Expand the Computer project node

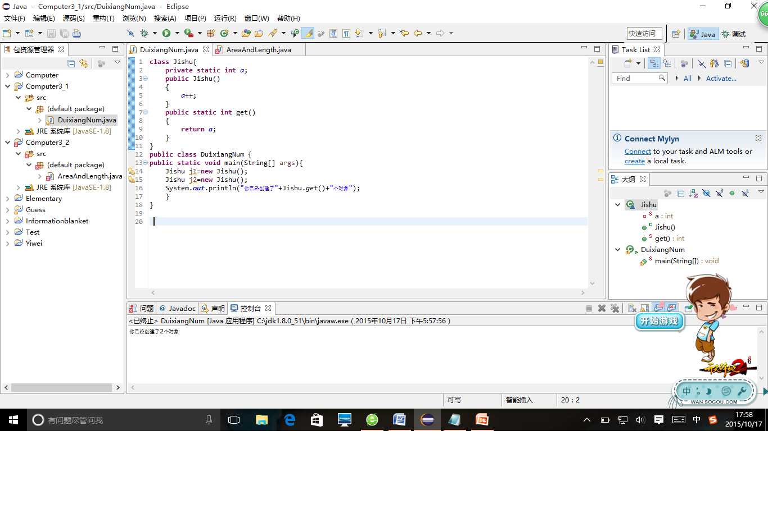pos(7,75)
